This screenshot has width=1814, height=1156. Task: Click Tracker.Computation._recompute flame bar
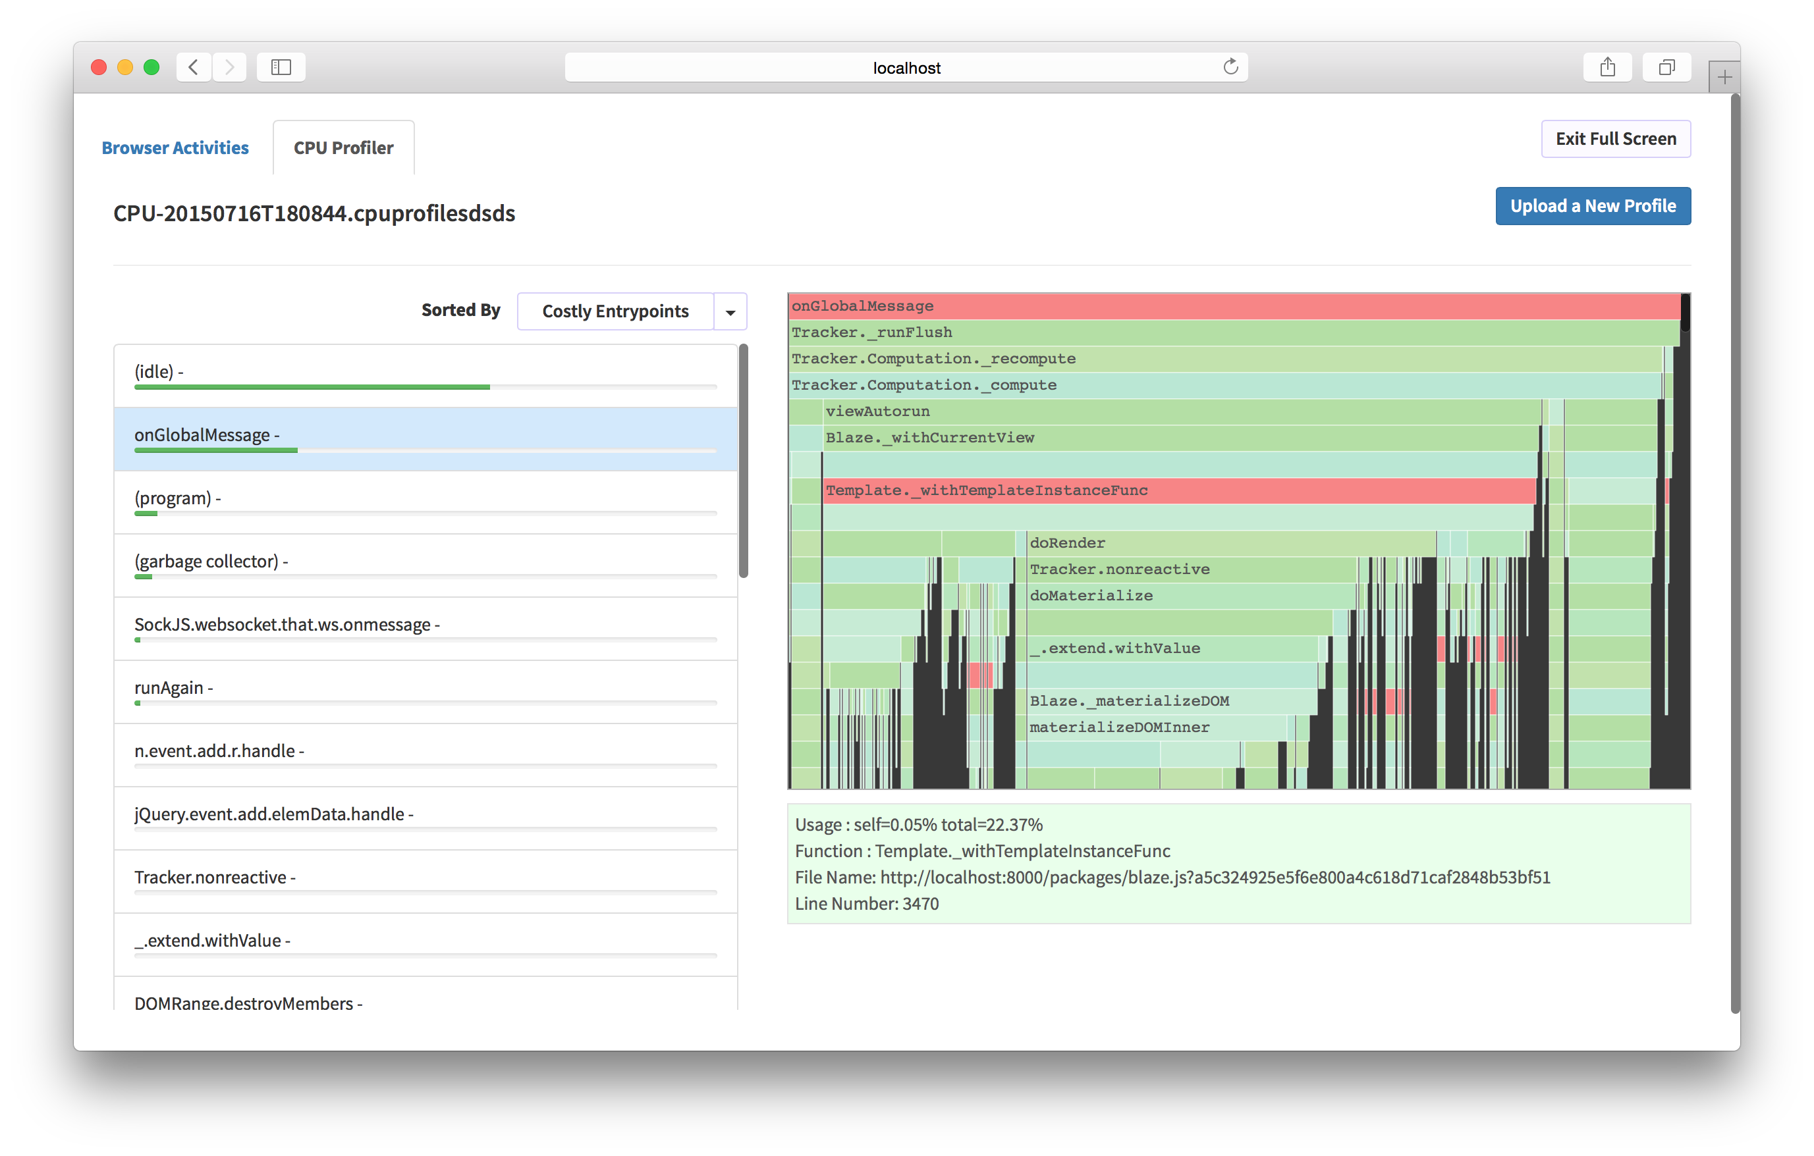pos(1226,359)
